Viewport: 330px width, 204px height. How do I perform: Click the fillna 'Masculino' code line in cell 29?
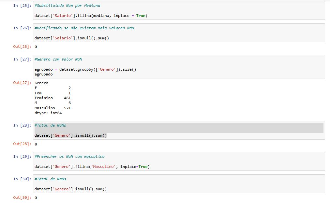coord(92,167)
